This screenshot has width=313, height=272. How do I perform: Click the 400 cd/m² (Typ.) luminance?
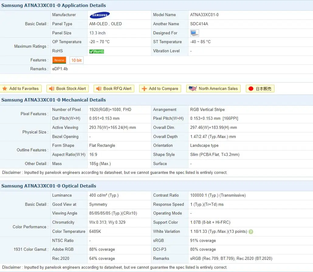(104, 195)
